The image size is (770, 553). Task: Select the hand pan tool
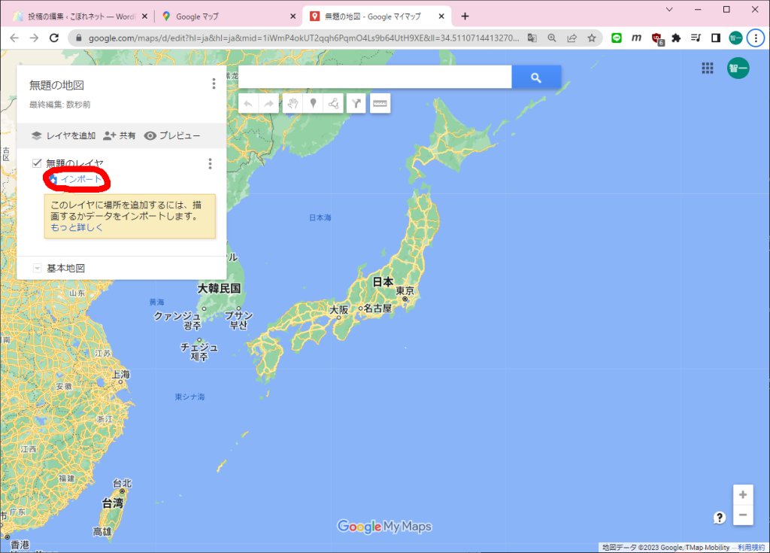pos(293,103)
